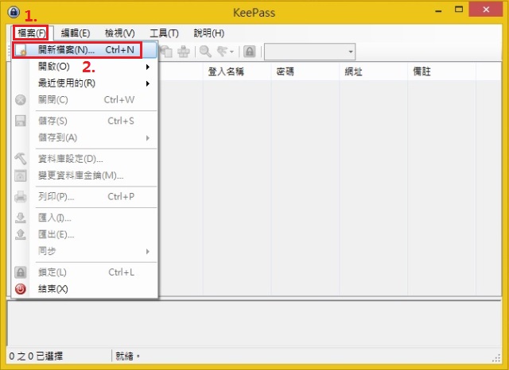Expand the 最近使用的(R) recent files submenu
This screenshot has width=509, height=370.
(85, 83)
